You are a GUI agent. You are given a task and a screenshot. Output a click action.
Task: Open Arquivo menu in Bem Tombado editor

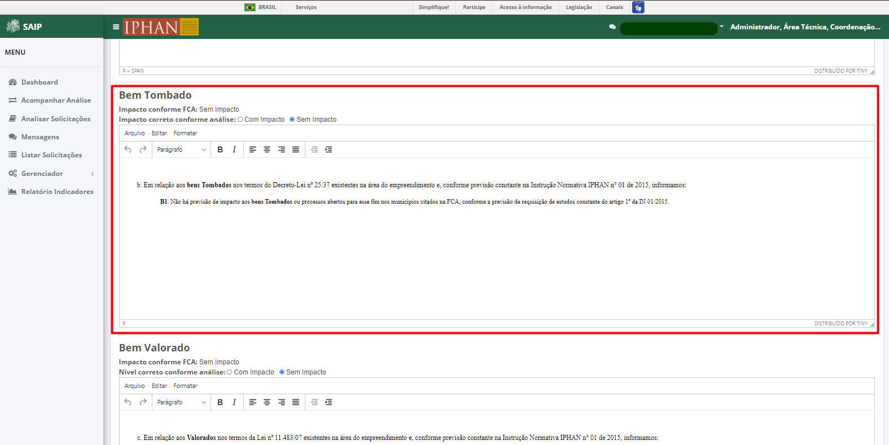[x=135, y=133]
